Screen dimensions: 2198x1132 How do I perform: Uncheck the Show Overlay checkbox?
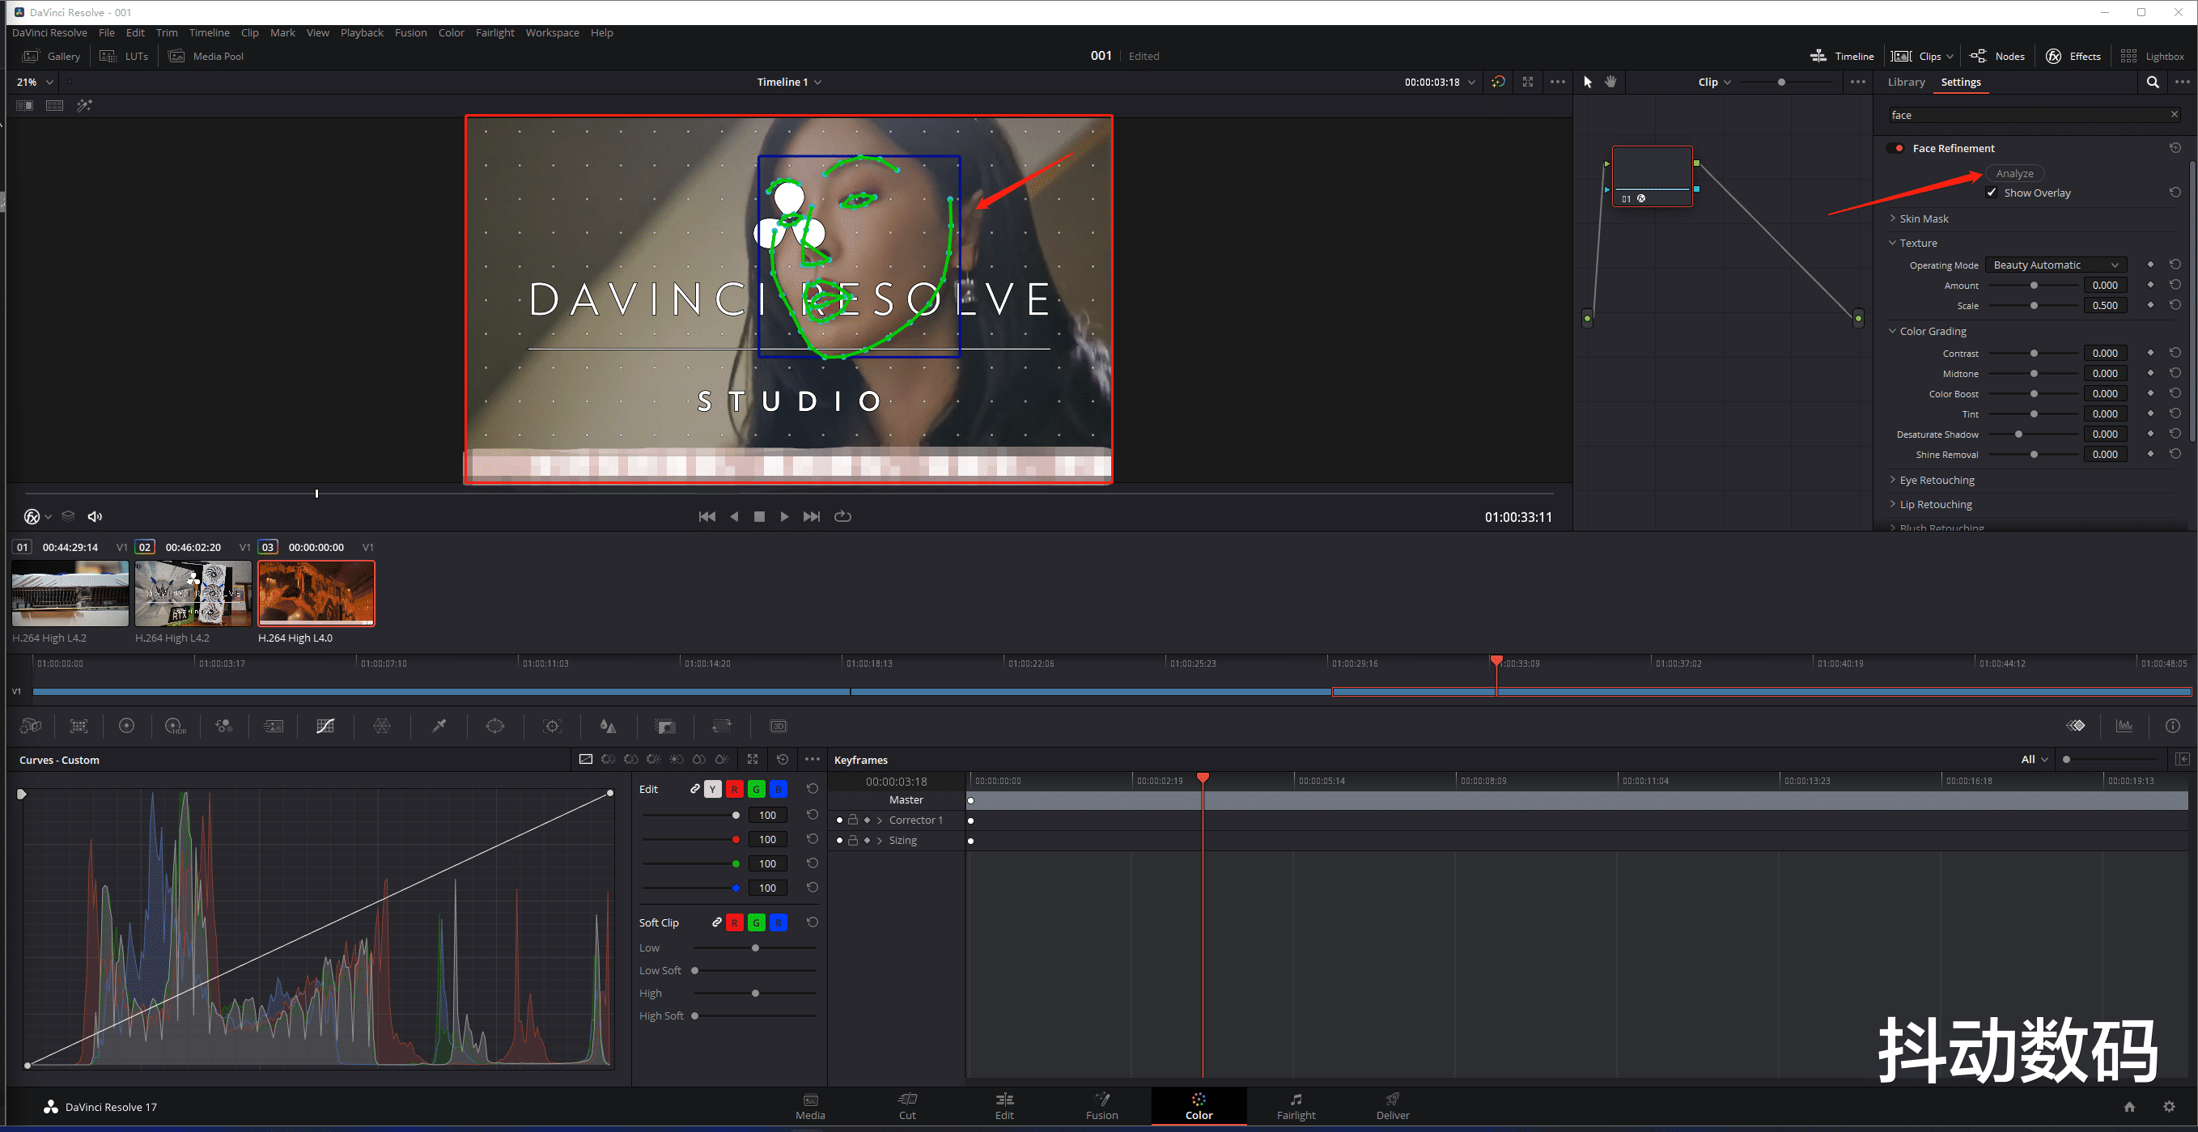1992,193
